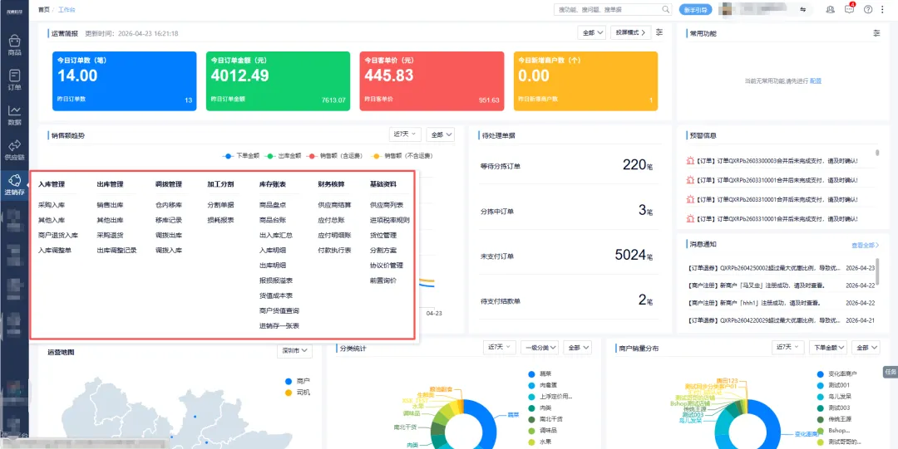Click the 新手引导 button
This screenshot has width=898, height=449.
point(695,10)
